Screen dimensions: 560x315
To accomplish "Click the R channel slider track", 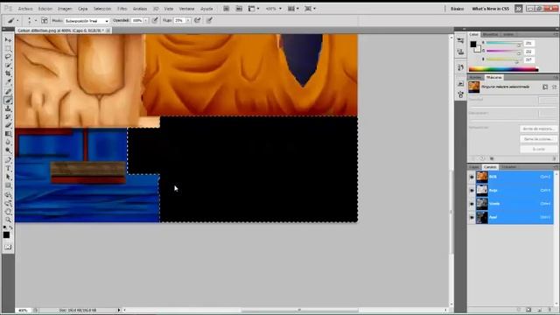I will click(504, 44).
